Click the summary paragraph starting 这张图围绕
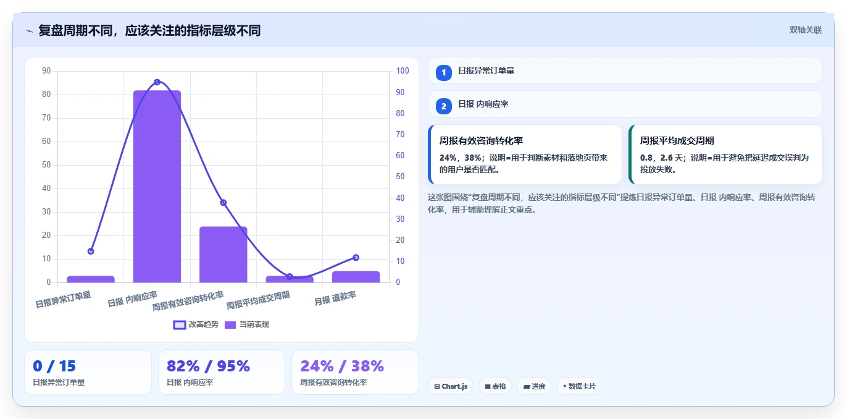This screenshot has height=419, width=847. (x=622, y=203)
